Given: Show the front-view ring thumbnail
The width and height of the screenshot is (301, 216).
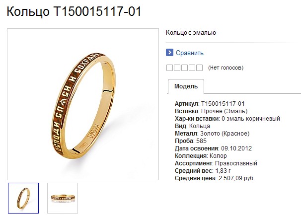Looking at the screenshot, I should coord(63,198).
